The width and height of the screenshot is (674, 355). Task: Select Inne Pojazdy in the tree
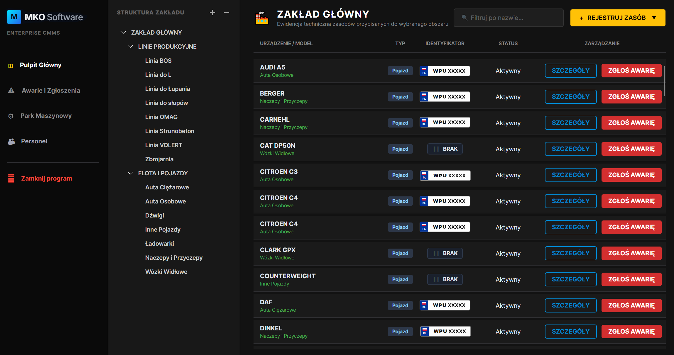pyautogui.click(x=163, y=230)
